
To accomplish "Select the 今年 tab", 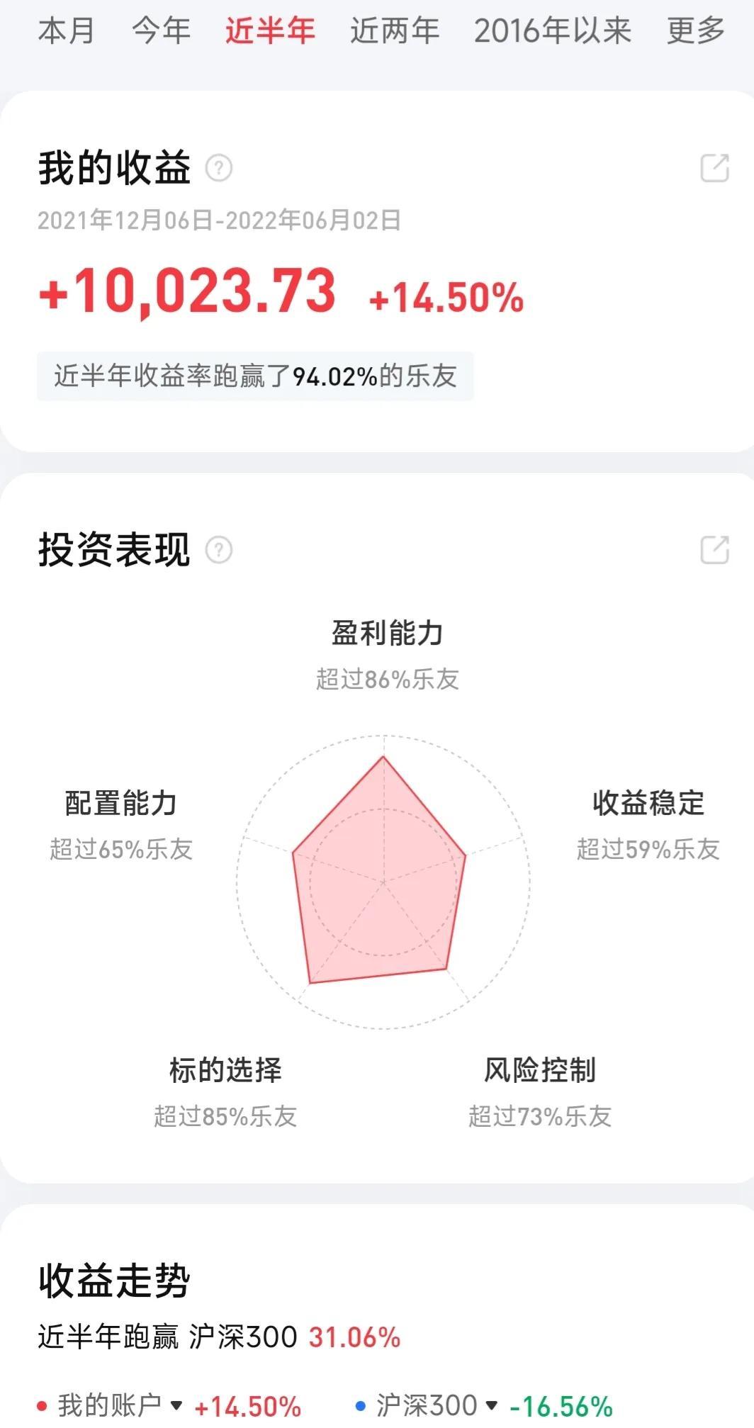I will [162, 30].
